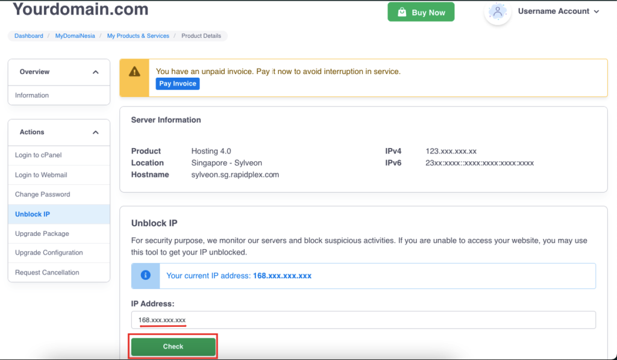Click the Actions panel header text
Screen dimensions: 617x360
32,132
